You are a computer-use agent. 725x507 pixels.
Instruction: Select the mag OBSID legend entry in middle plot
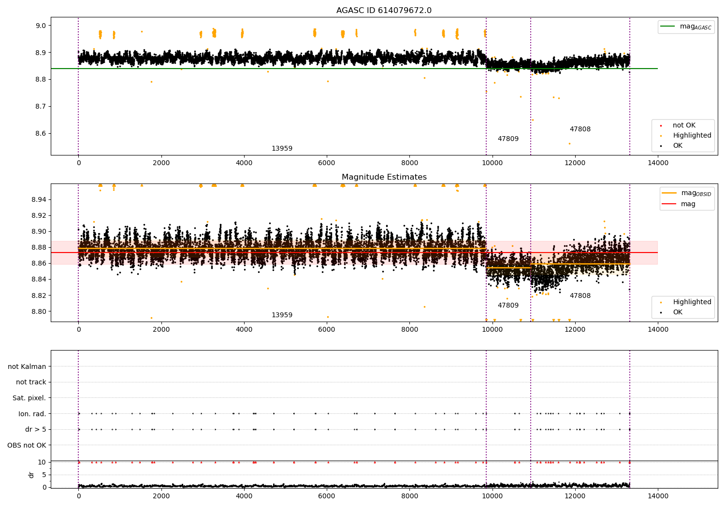coord(686,193)
